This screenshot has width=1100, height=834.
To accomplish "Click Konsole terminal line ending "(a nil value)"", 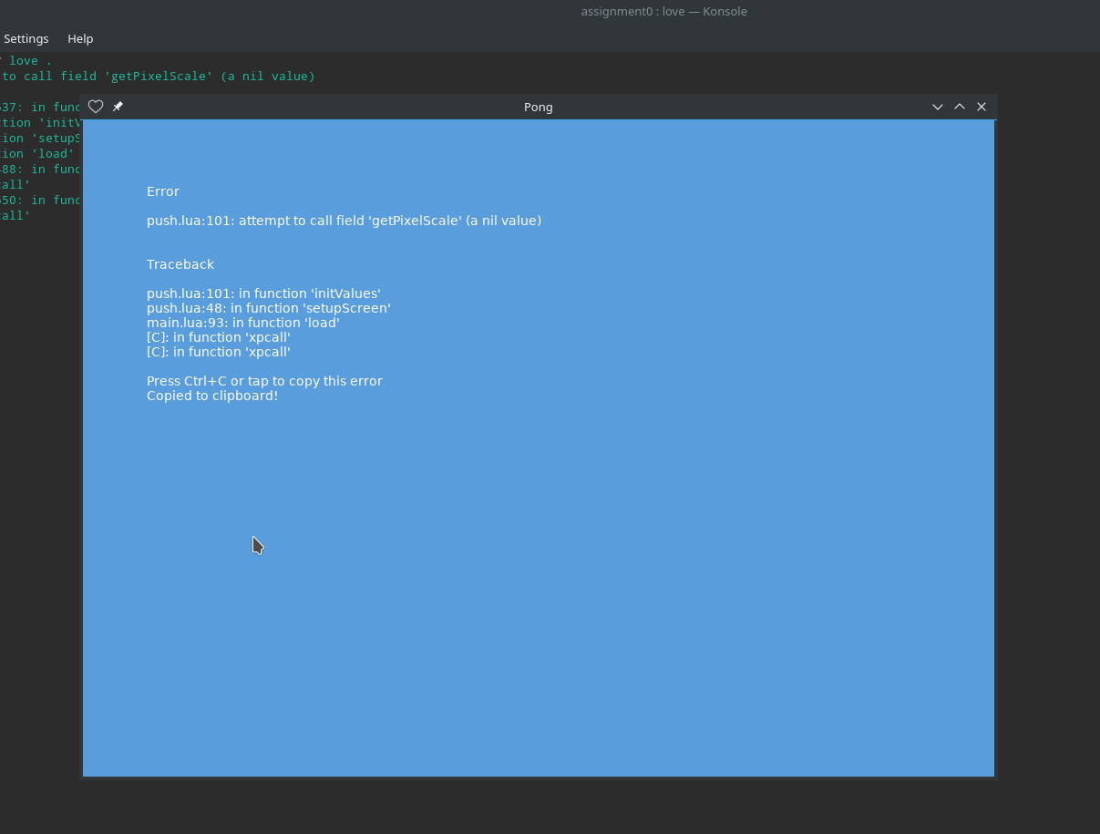I will point(158,77).
